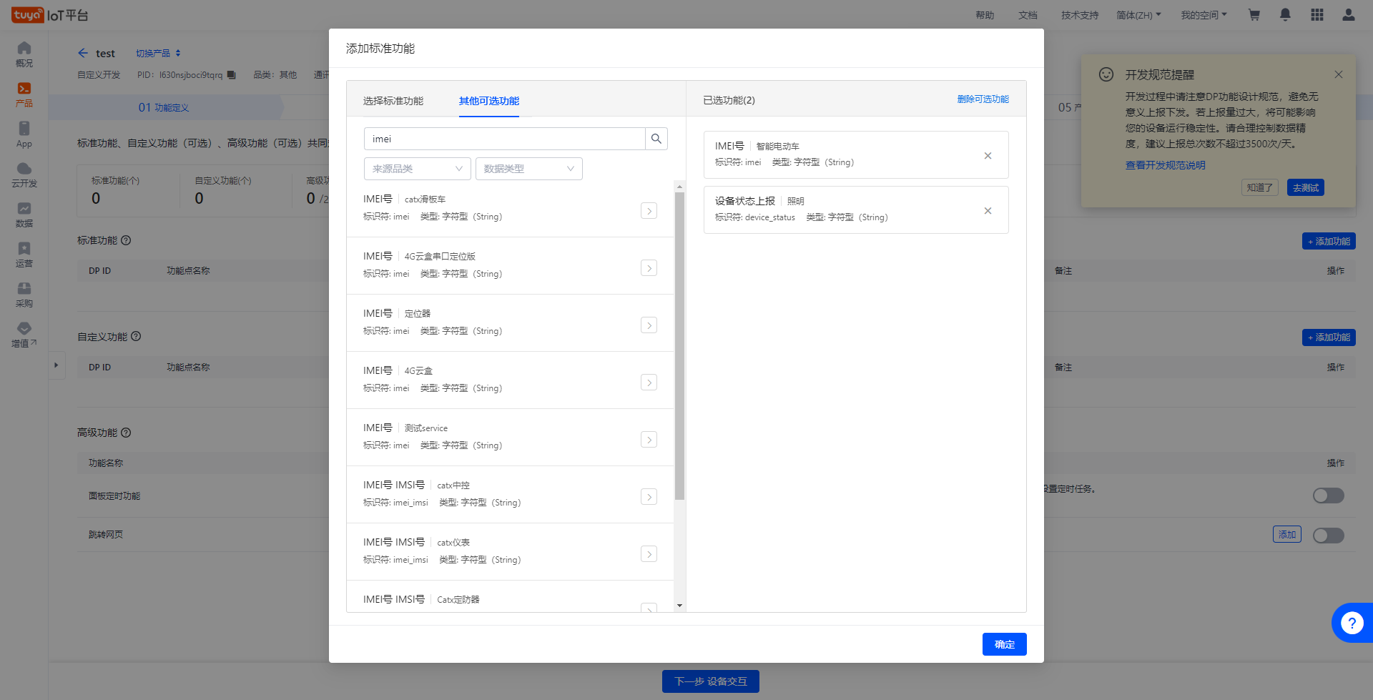Open 文档 in top navigation
1373x700 pixels.
[1028, 15]
